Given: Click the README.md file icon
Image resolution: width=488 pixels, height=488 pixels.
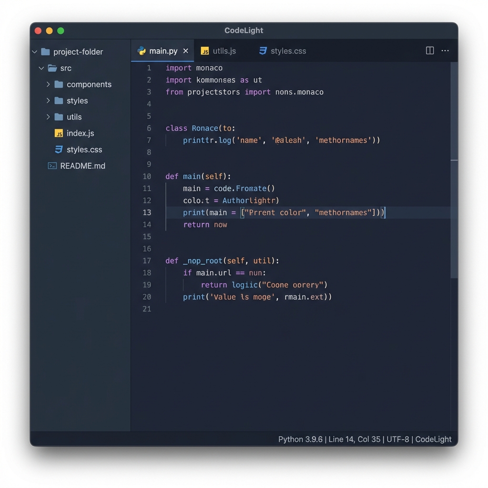Looking at the screenshot, I should pos(52,165).
